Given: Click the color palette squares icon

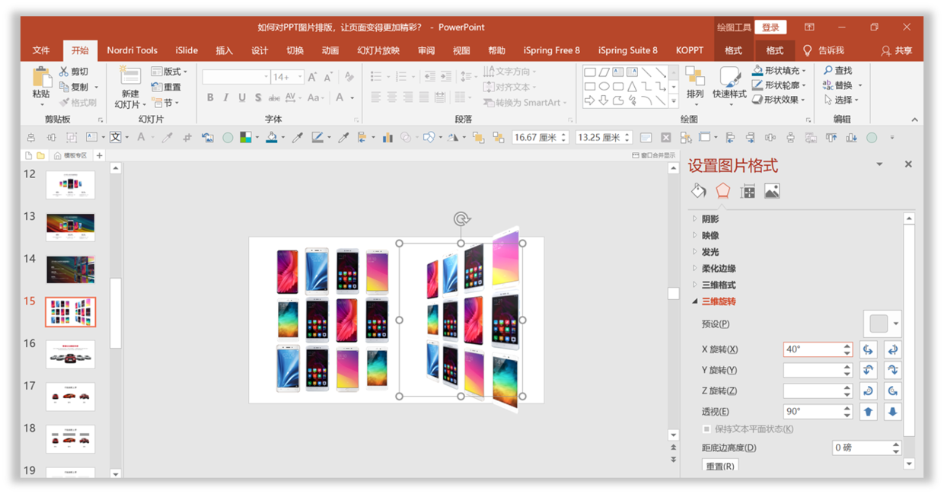Looking at the screenshot, I should point(245,138).
